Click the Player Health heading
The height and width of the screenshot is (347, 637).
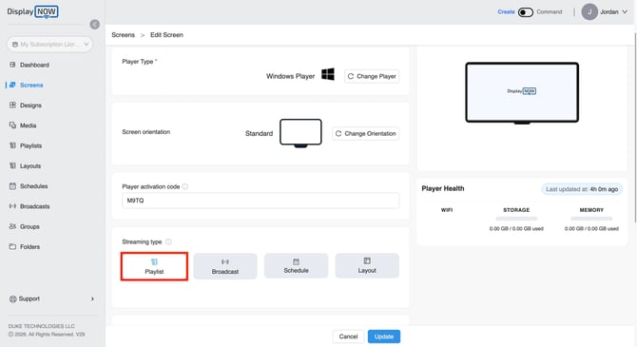tap(443, 188)
